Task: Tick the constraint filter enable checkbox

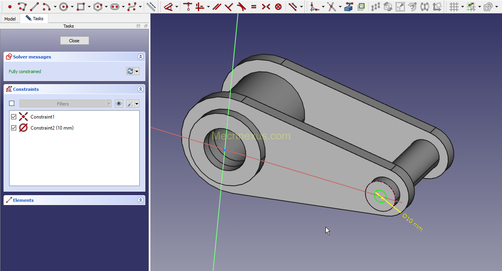Action: coord(12,104)
